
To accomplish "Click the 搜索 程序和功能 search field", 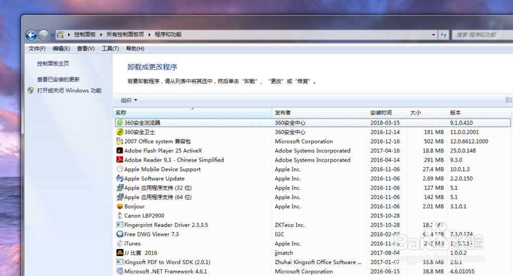I will (x=483, y=35).
